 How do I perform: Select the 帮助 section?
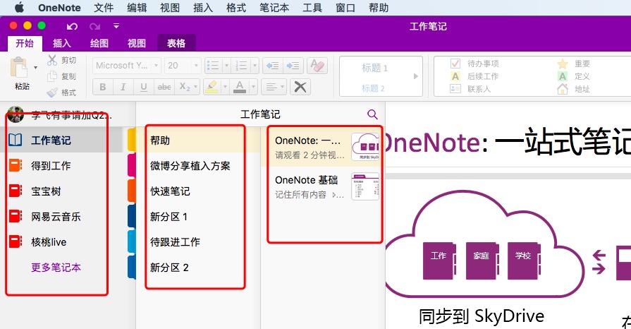(198, 140)
